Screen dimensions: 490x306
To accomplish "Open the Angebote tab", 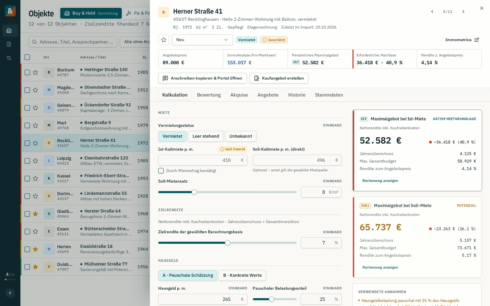I will click(268, 95).
